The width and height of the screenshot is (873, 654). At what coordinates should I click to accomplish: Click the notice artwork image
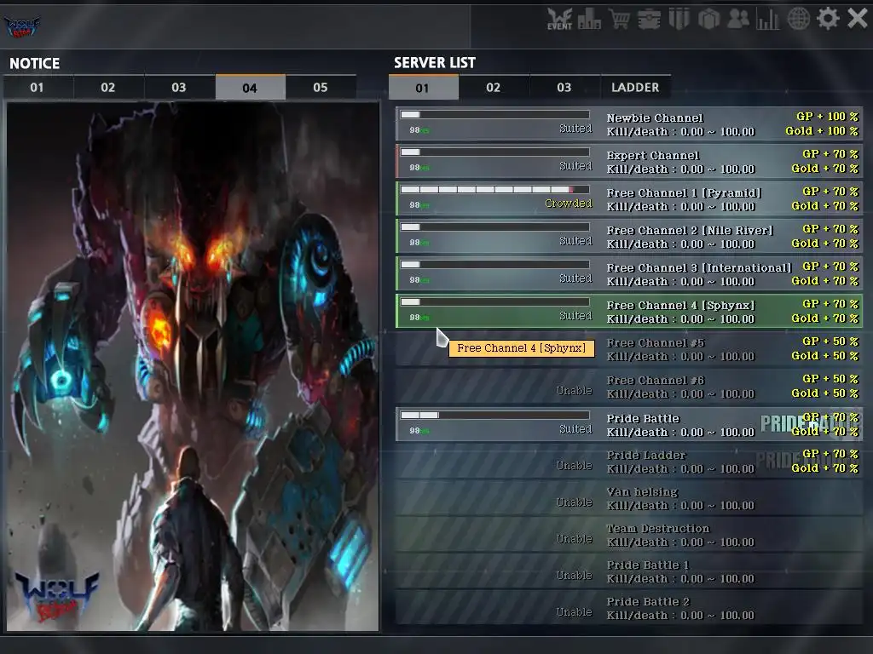tap(193, 367)
